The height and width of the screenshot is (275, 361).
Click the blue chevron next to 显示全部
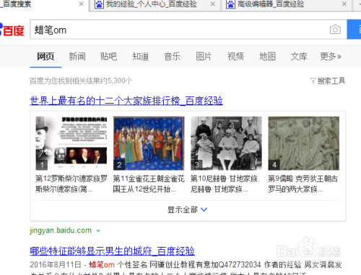point(204,210)
